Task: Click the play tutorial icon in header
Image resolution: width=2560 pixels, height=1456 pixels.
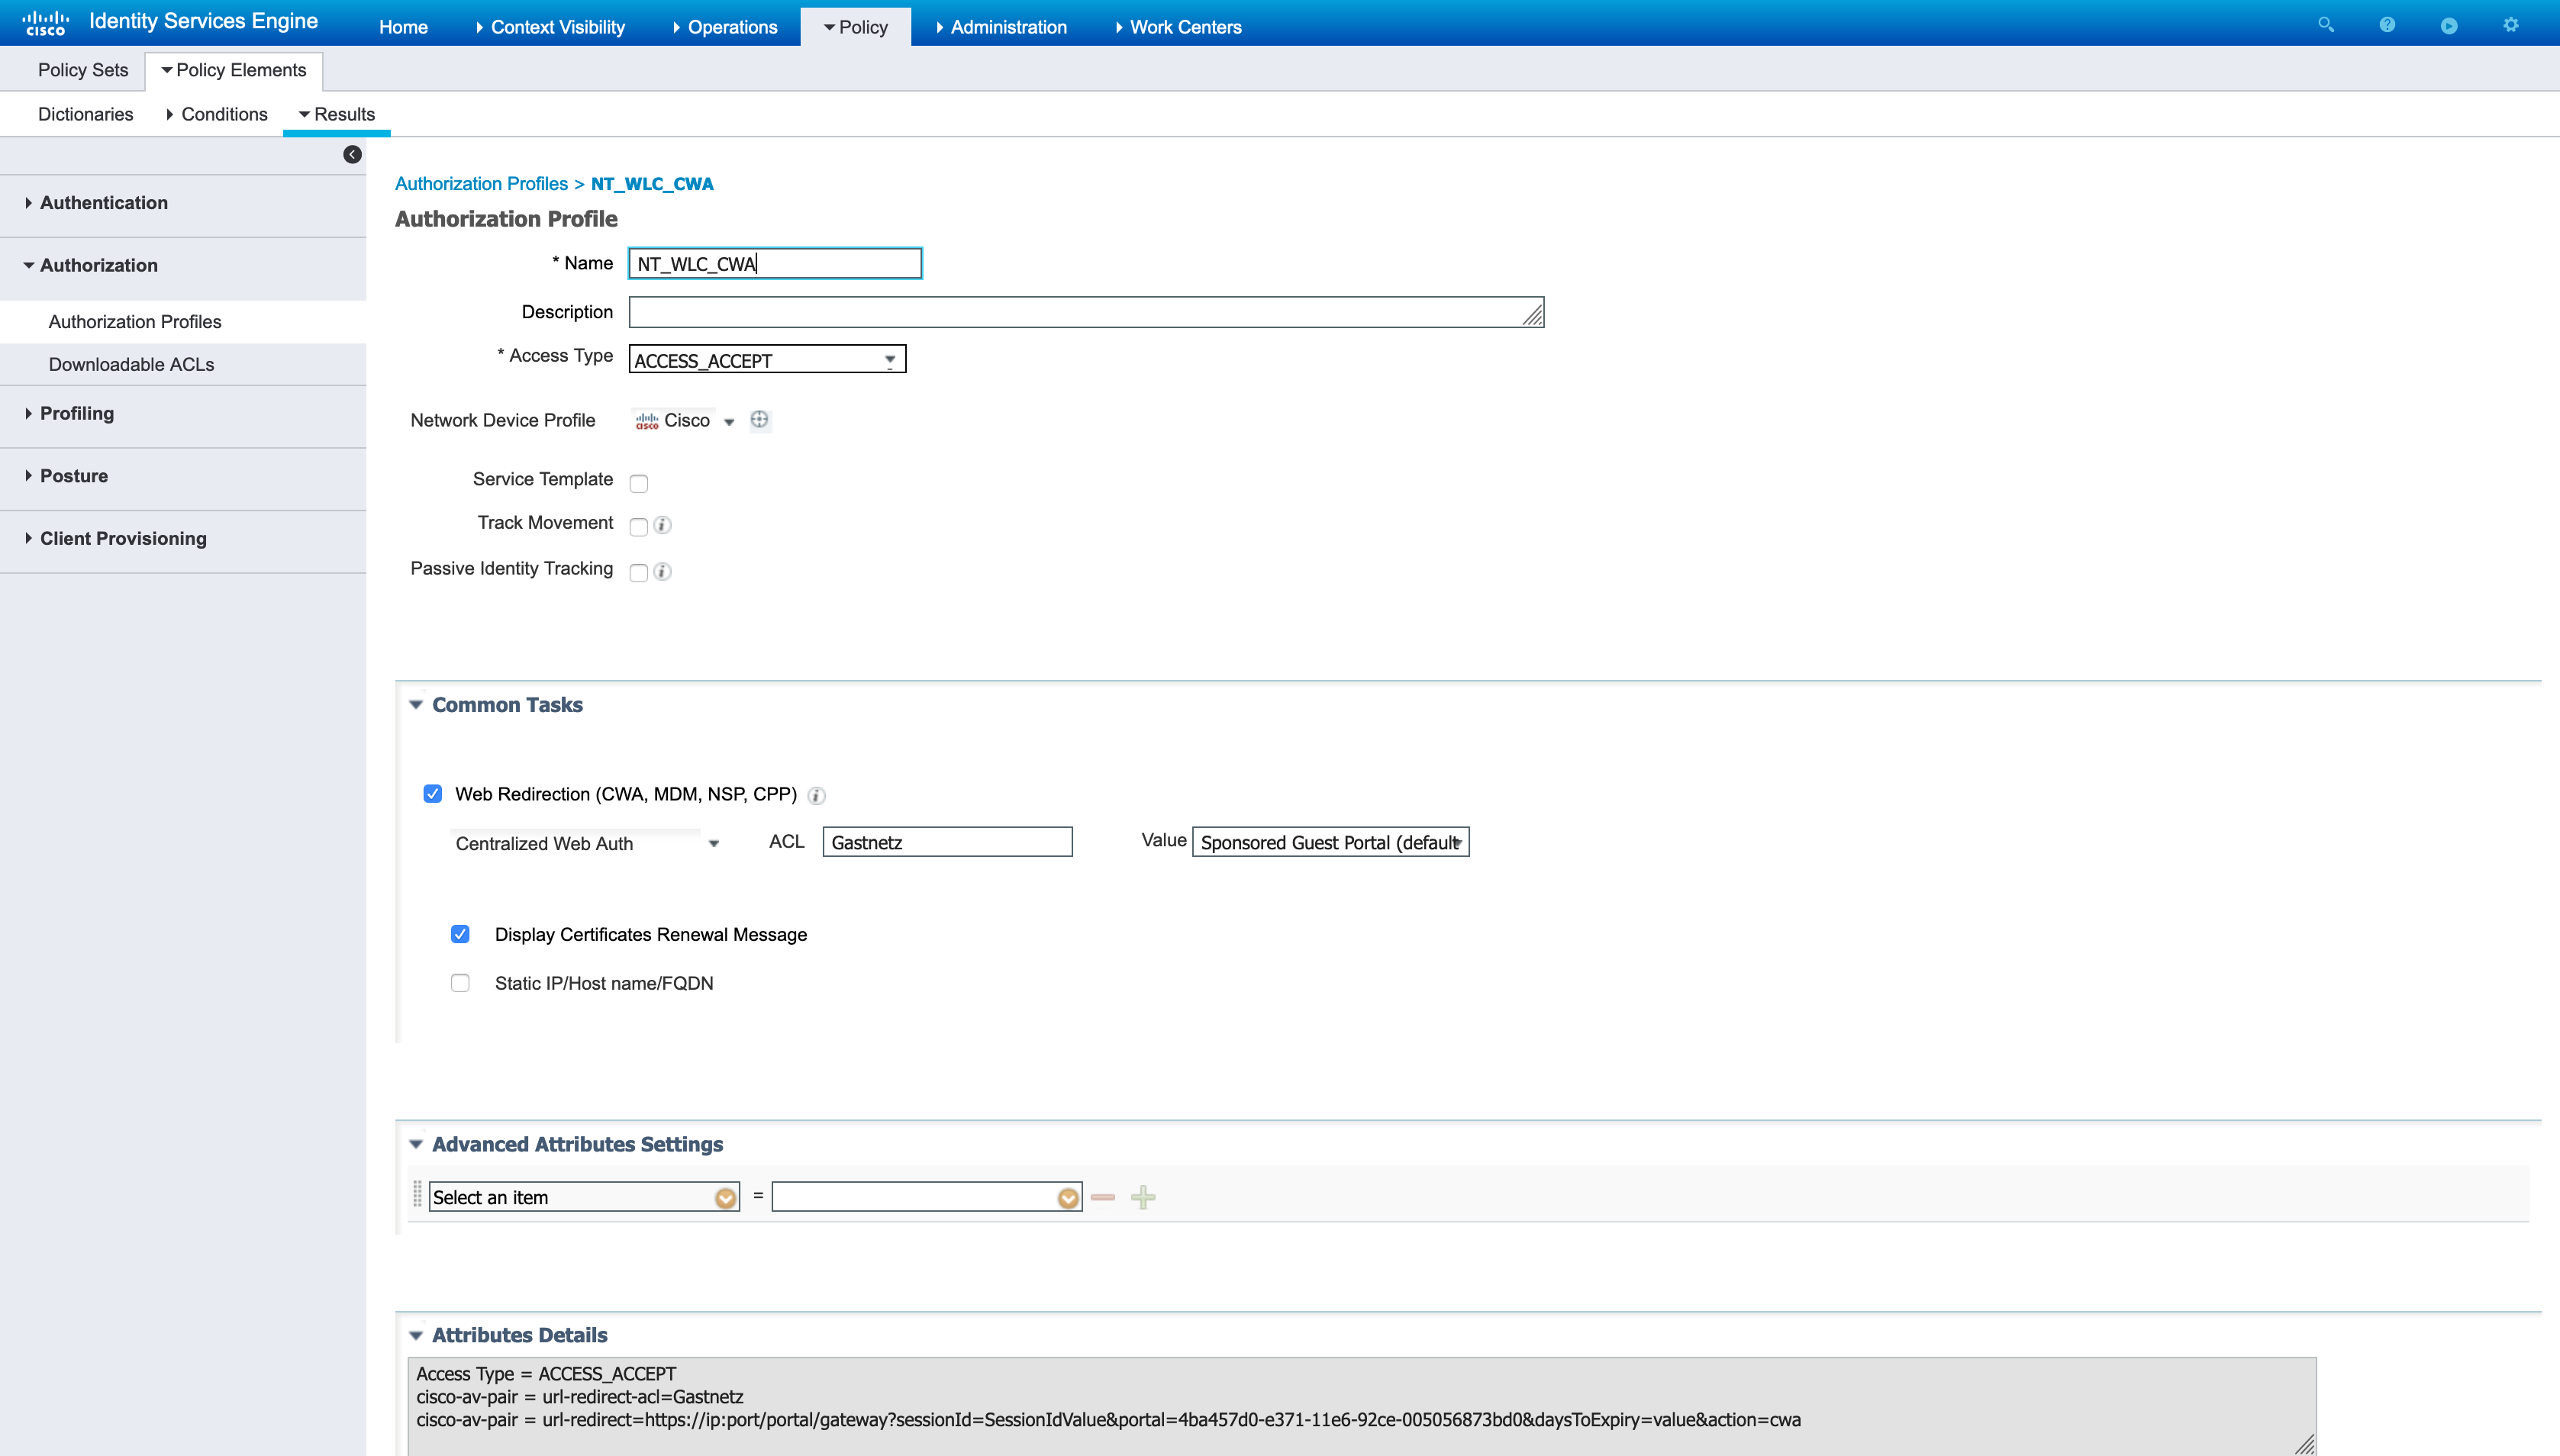Action: [x=2449, y=25]
